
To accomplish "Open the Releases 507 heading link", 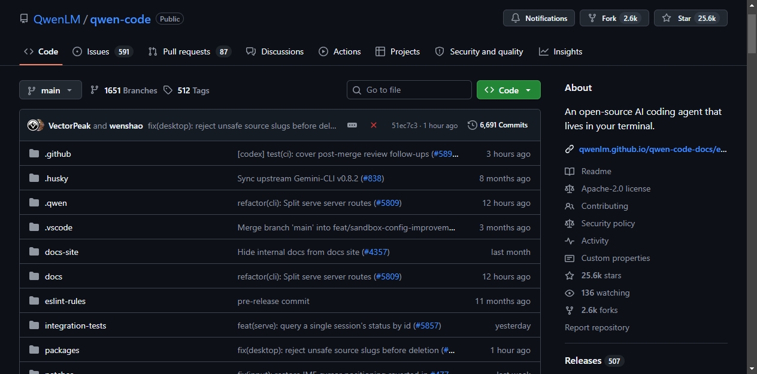I will (594, 361).
